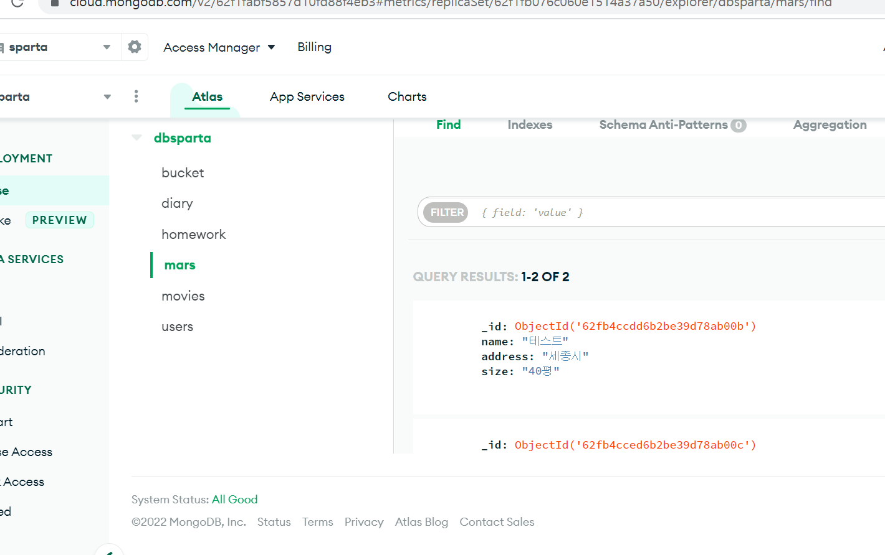Click ObjectId ending in ab00b
This screenshot has width=885, height=555.
pos(635,326)
